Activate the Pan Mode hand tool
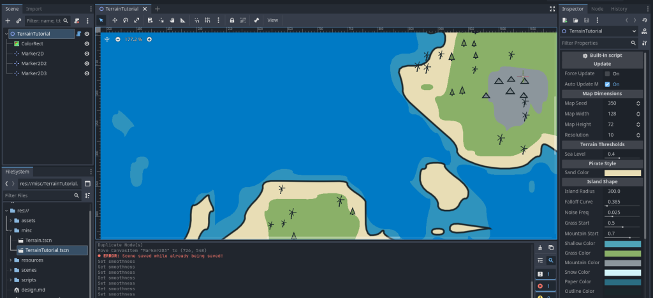This screenshot has width=653, height=298. point(172,20)
